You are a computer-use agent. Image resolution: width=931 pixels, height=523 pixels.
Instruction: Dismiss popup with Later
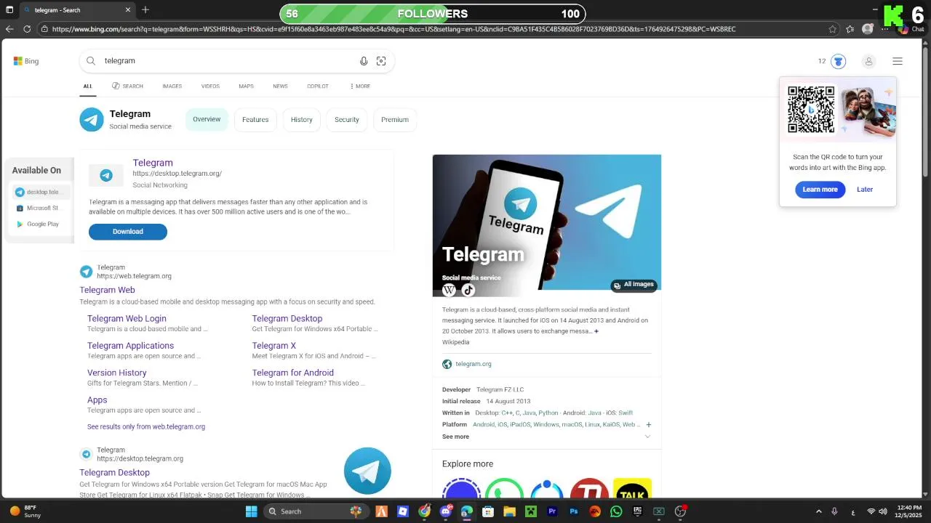[865, 190]
